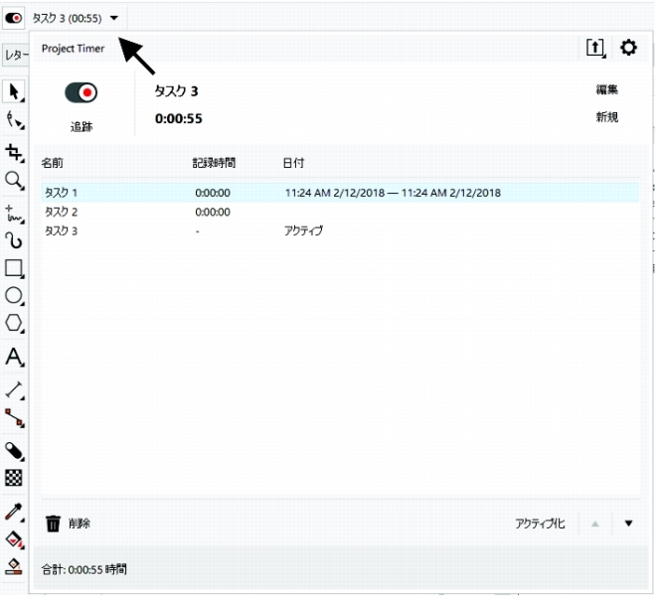
Task: Click the export timer data icon
Action: (596, 48)
